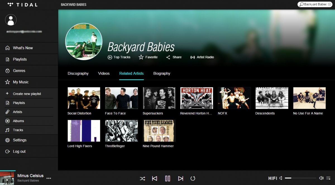The width and height of the screenshot is (335, 185).
Task: Toggle shuffle playback
Action: (142, 179)
